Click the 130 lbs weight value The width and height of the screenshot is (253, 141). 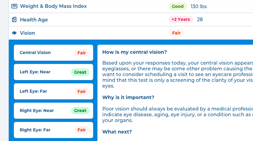pyautogui.click(x=199, y=6)
